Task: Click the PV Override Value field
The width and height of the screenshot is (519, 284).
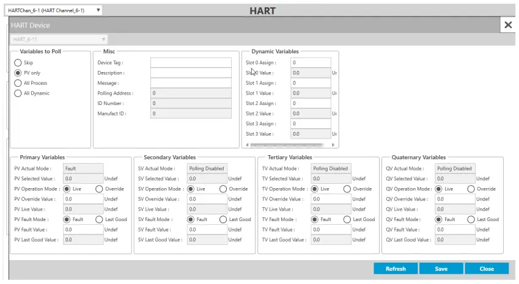Action: (83, 199)
